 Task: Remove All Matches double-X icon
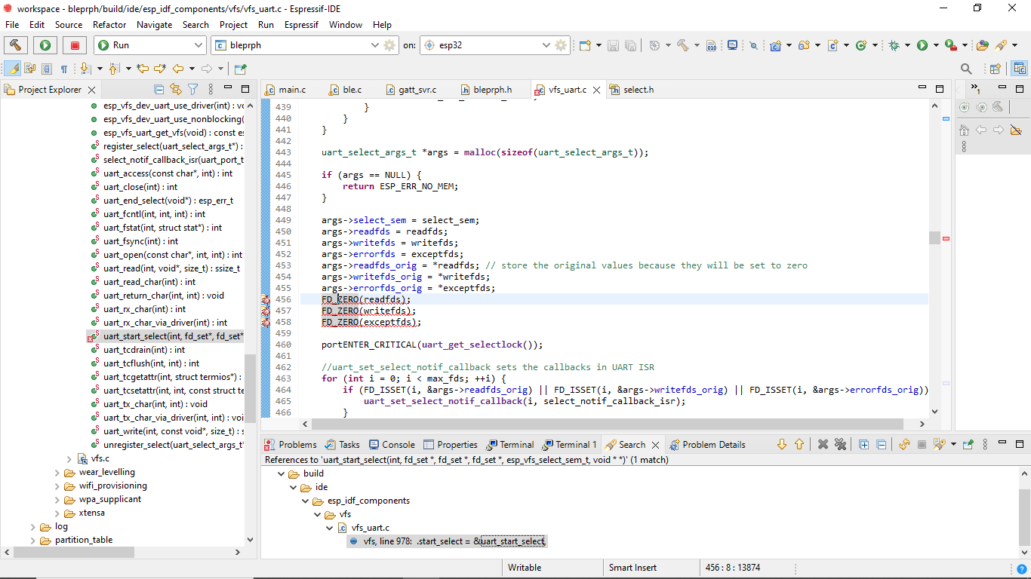coord(840,444)
